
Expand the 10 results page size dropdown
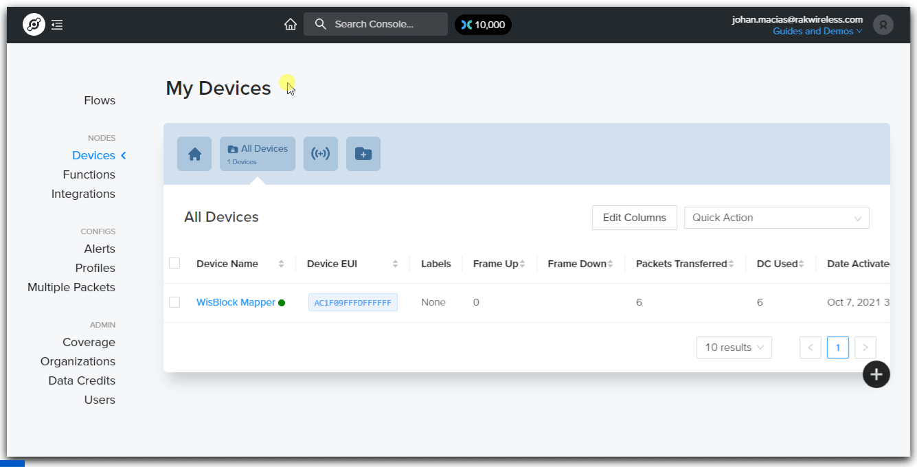734,348
